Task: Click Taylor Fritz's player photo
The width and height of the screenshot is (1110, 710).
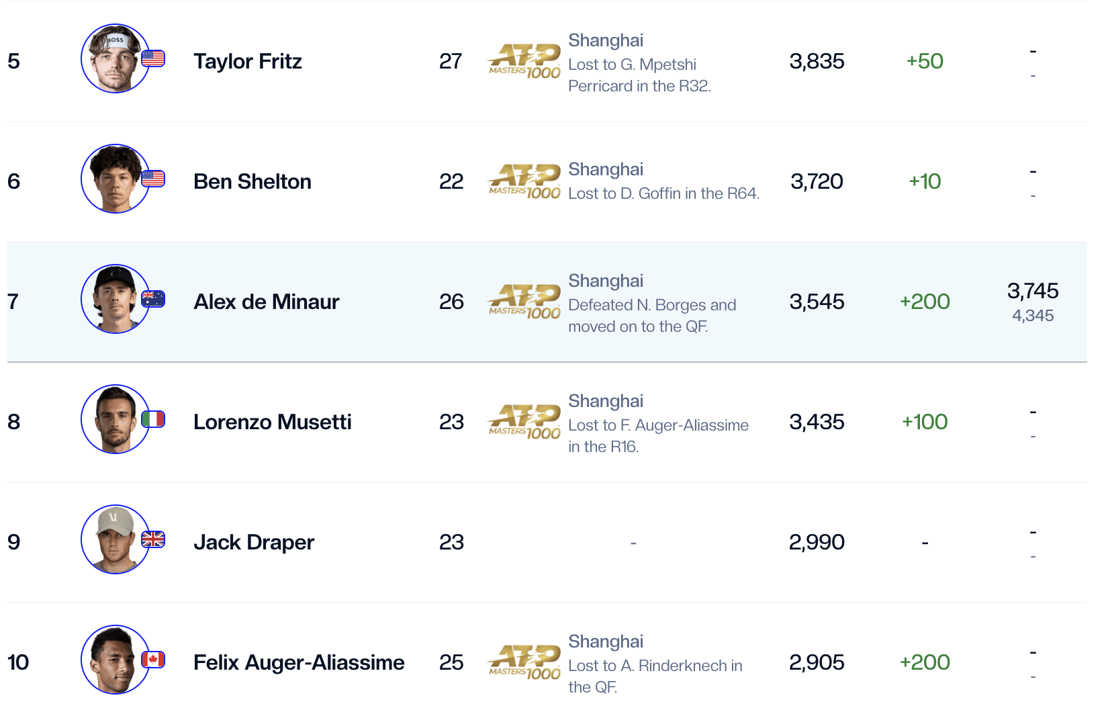Action: [115, 59]
